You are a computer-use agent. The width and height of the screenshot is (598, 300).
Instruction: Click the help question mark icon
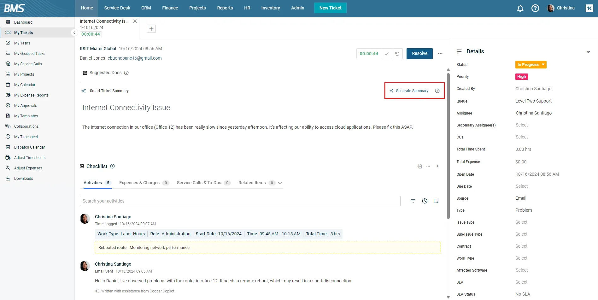coord(535,9)
